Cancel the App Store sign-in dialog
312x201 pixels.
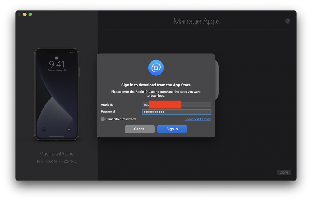tap(140, 129)
